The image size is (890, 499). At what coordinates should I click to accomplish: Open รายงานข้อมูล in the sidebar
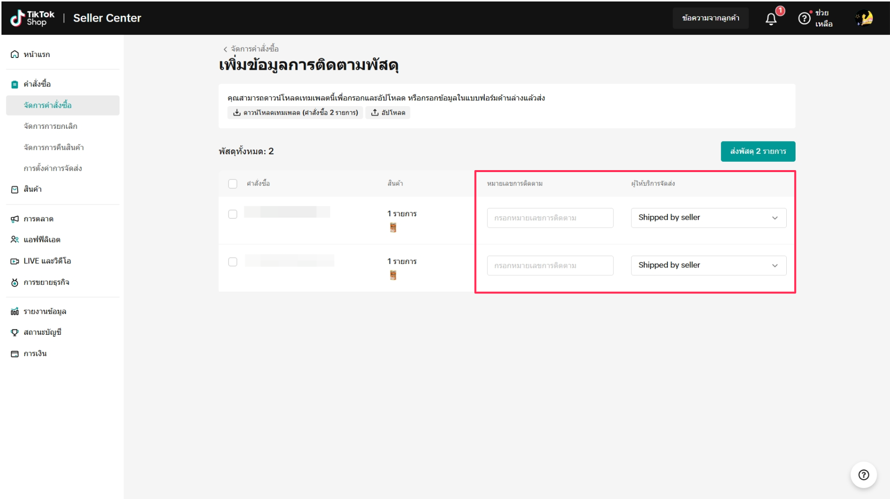(45, 312)
